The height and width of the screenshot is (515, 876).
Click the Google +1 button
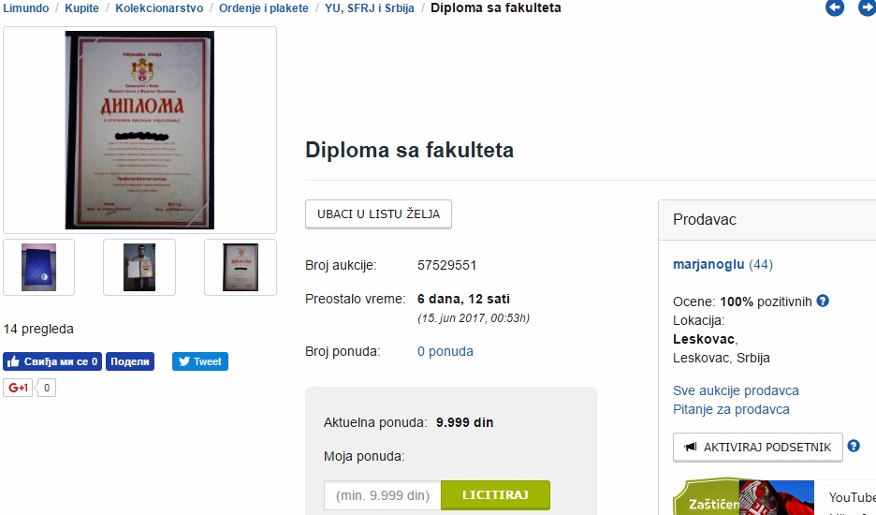click(x=18, y=388)
